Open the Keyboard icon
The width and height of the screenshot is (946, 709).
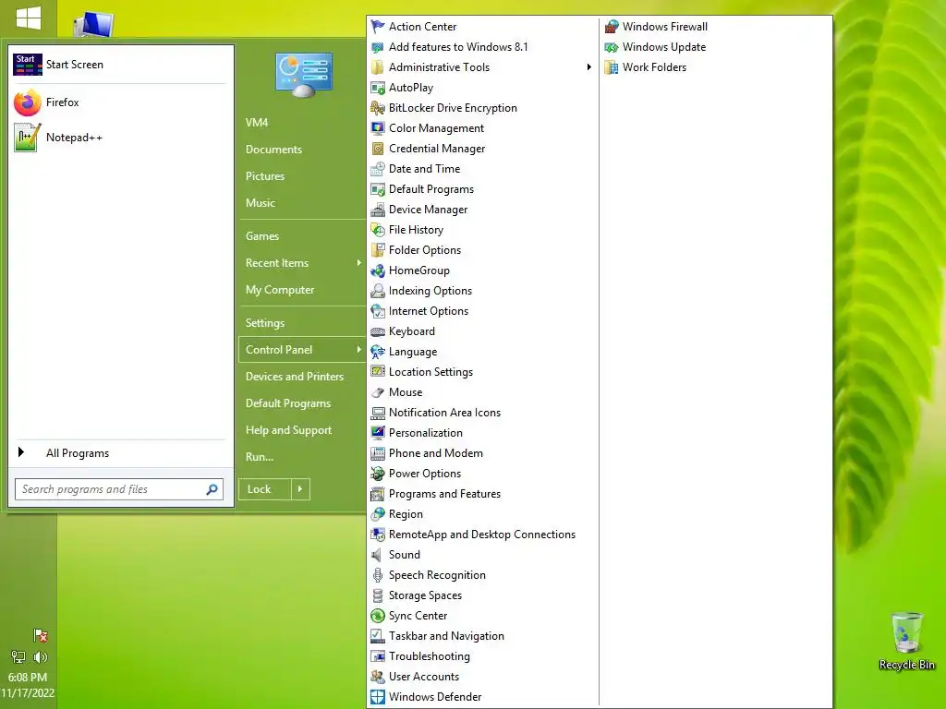click(x=378, y=331)
